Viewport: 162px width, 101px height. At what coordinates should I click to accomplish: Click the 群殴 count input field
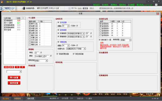click(47, 56)
